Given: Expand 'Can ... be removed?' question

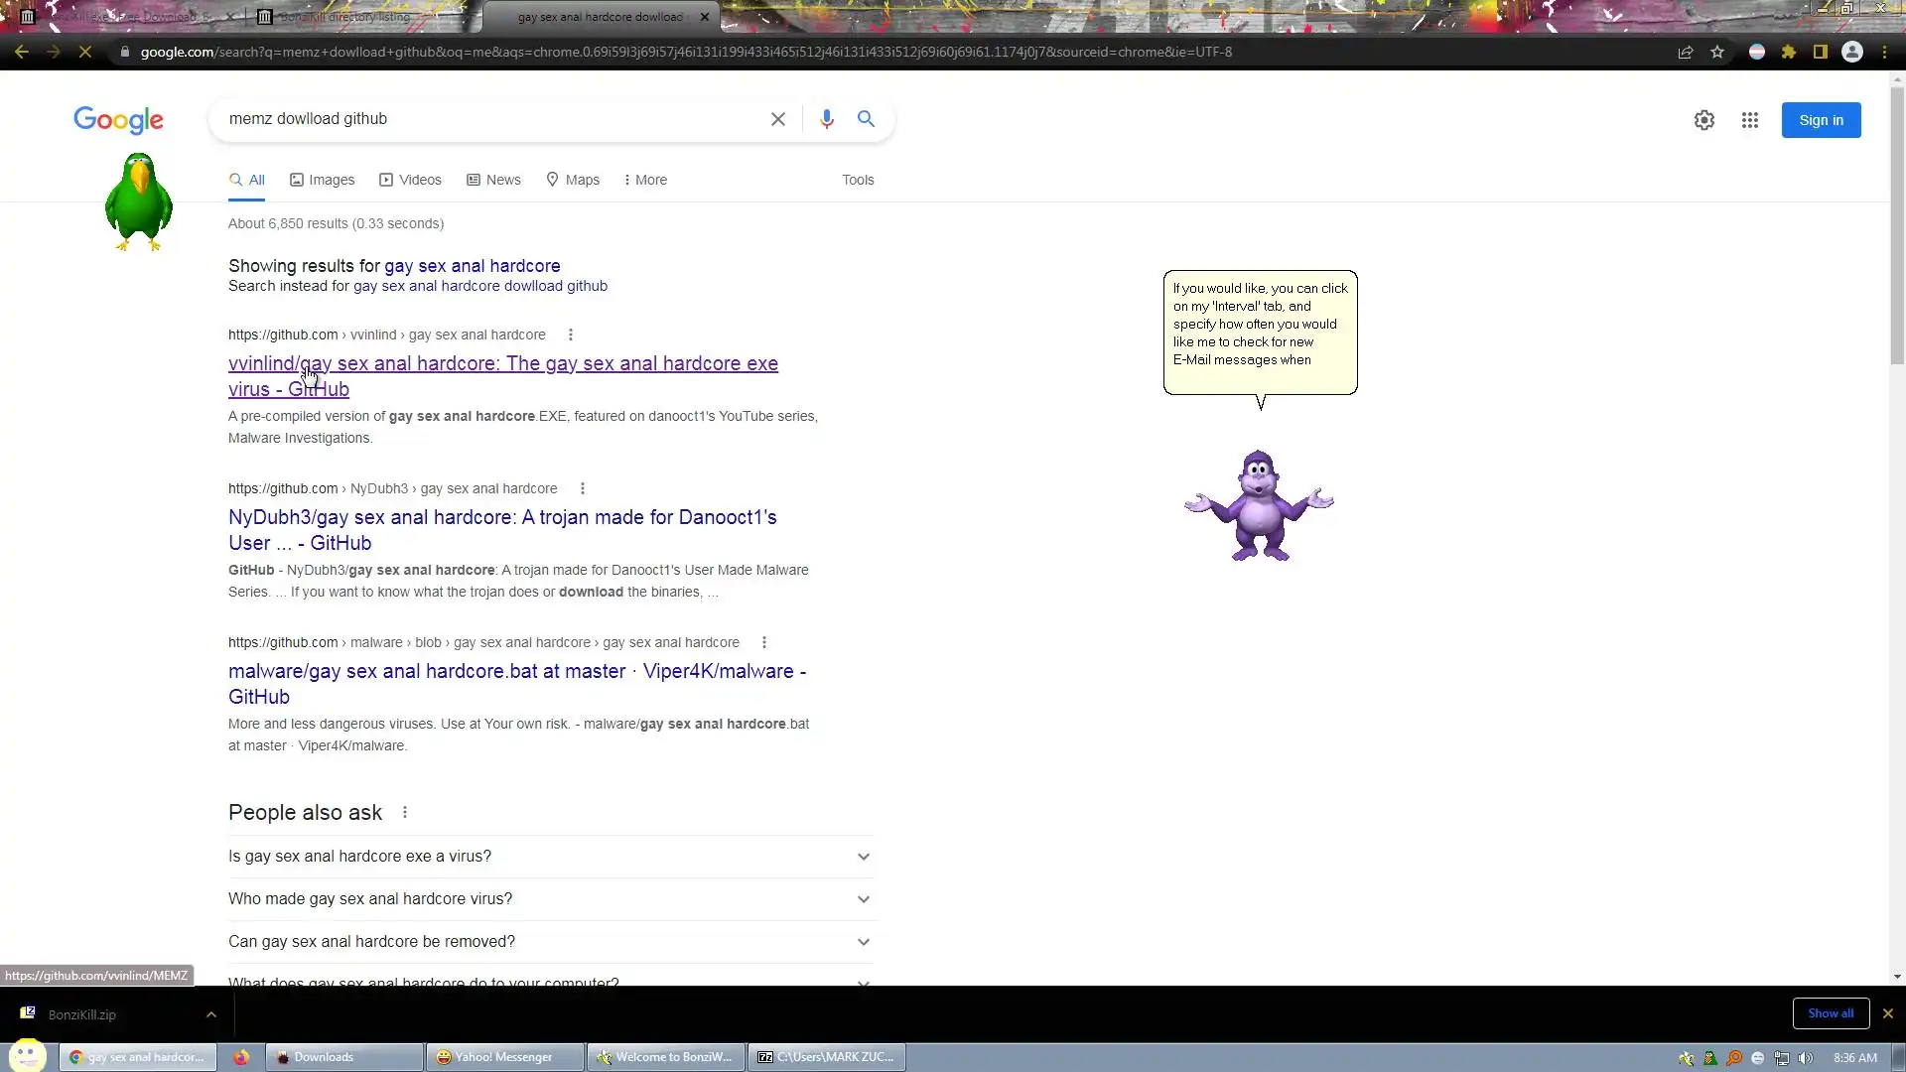Looking at the screenshot, I should pyautogui.click(x=863, y=942).
